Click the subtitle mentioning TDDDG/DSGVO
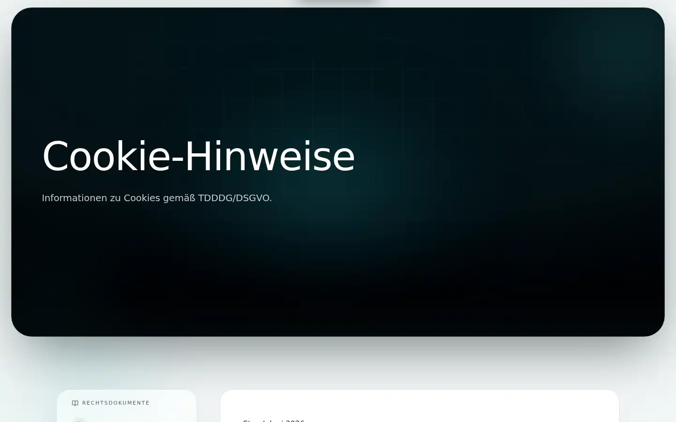 click(x=157, y=198)
